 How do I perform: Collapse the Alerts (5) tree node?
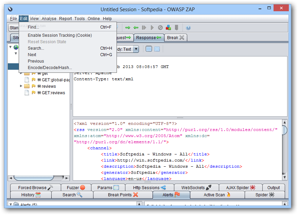pyautogui.click(x=11, y=204)
